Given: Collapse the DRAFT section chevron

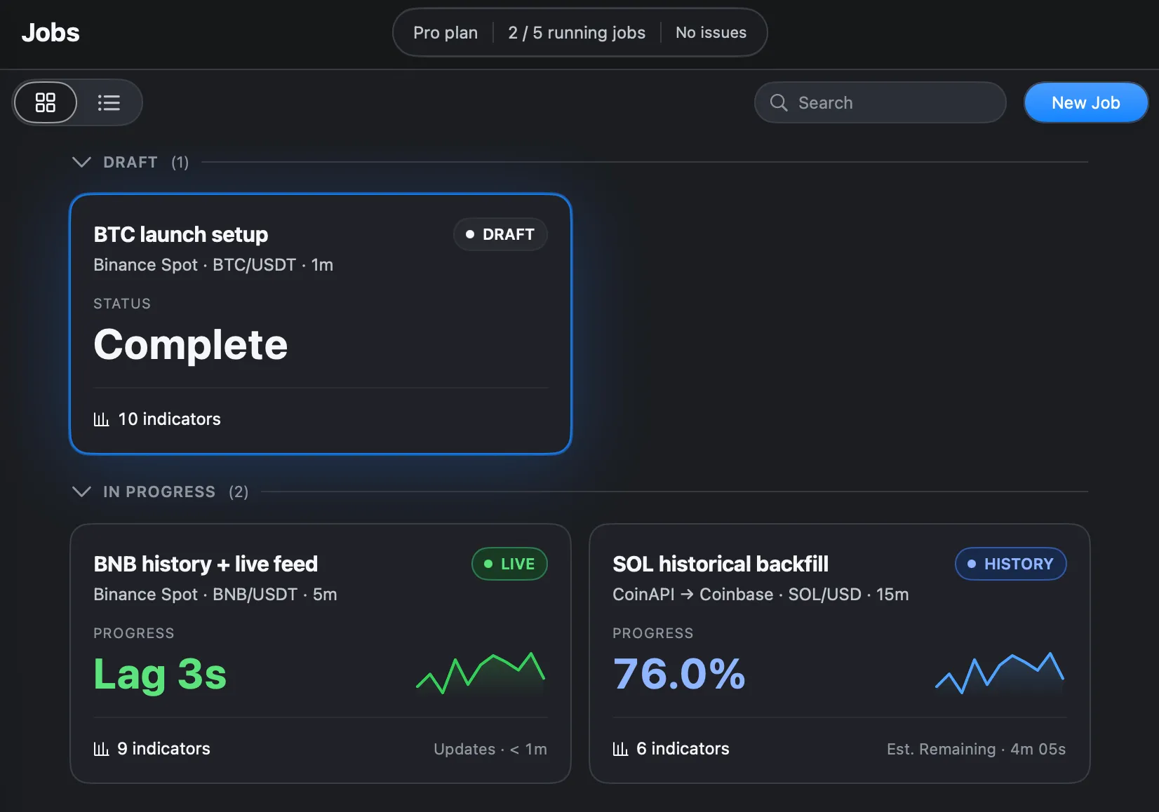Looking at the screenshot, I should (x=81, y=162).
